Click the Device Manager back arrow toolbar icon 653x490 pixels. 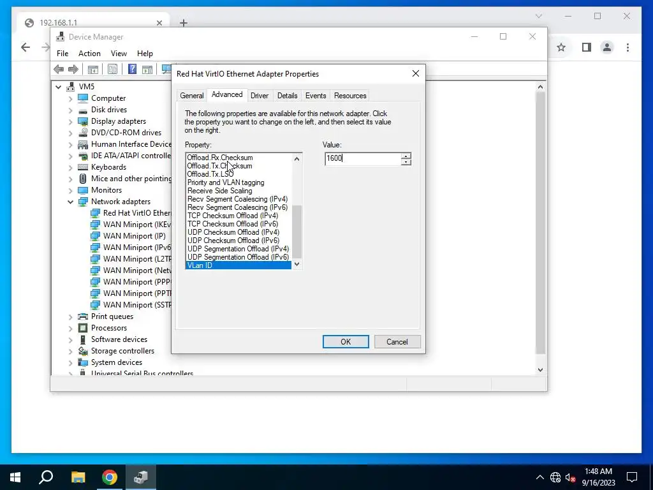(x=59, y=69)
